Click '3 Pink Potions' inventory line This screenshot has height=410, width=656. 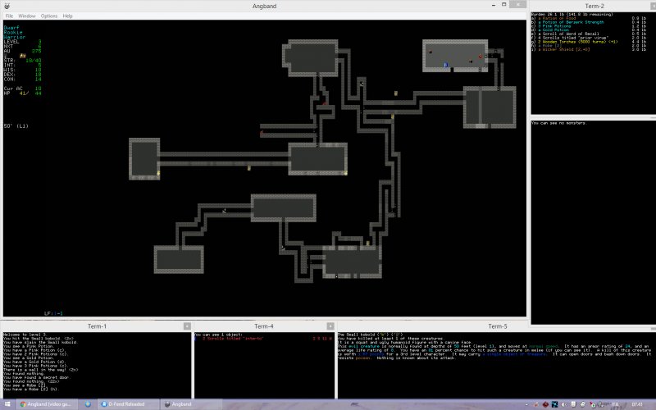(x=587, y=26)
